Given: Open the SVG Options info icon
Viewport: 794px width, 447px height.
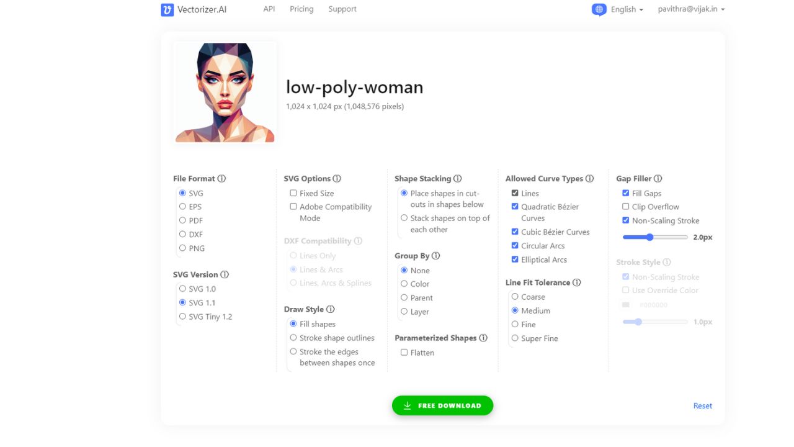Looking at the screenshot, I should (337, 179).
